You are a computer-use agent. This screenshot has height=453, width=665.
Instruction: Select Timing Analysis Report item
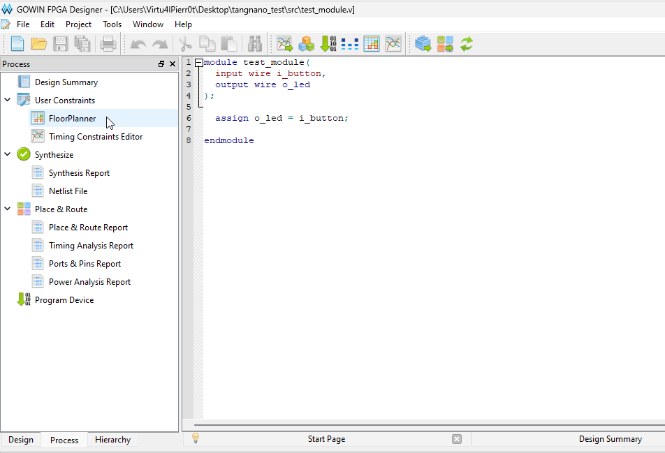(91, 246)
